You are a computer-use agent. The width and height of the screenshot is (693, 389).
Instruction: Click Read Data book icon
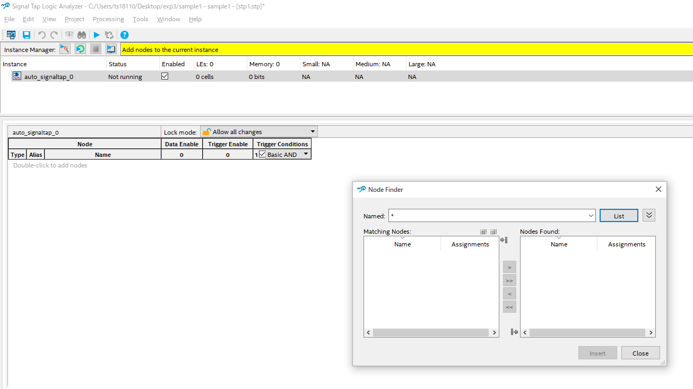111,49
